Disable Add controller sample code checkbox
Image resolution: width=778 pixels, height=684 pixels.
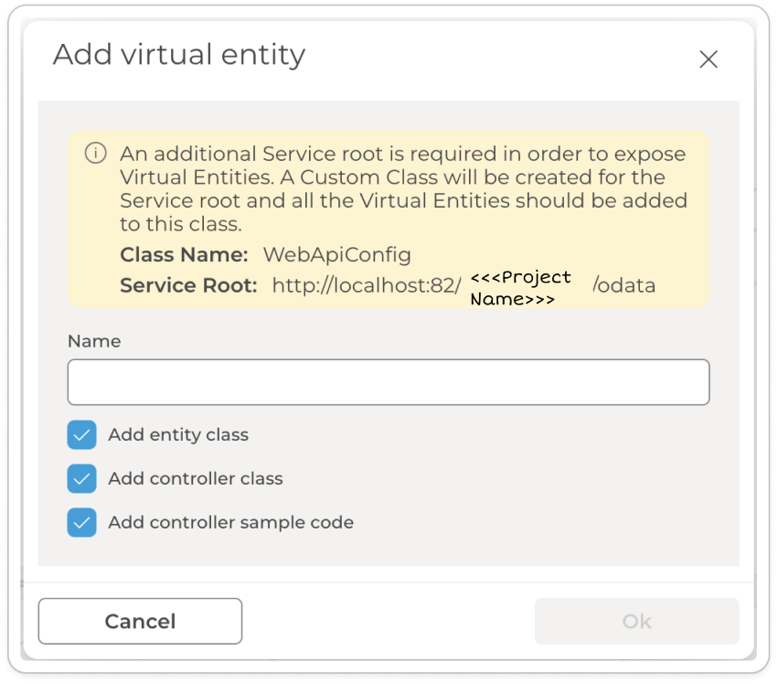82,523
